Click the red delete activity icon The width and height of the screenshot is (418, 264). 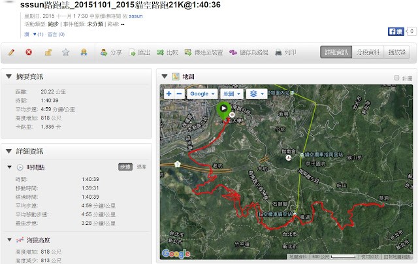29,52
